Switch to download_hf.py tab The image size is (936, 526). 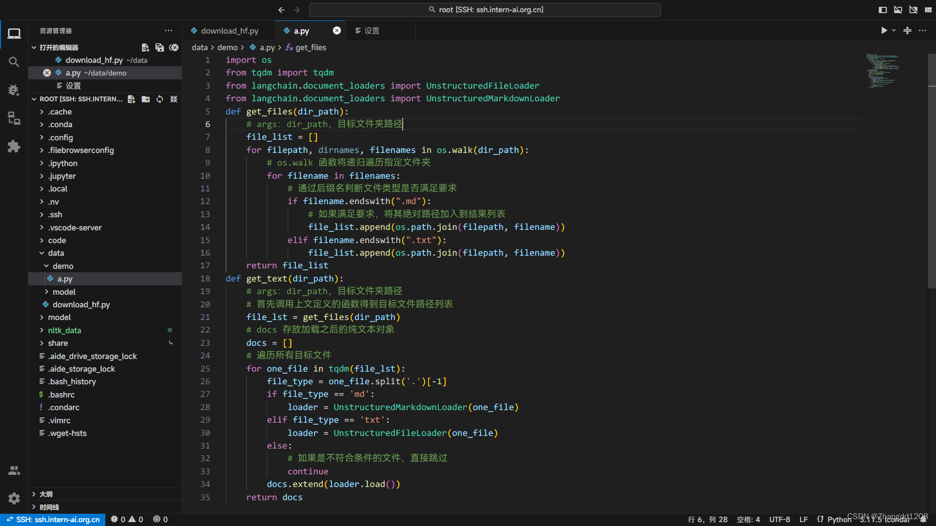[x=229, y=31]
